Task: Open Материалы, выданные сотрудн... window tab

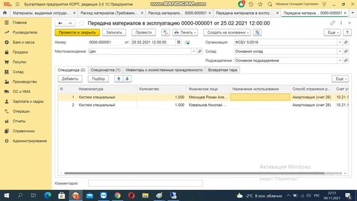Action: (41, 13)
